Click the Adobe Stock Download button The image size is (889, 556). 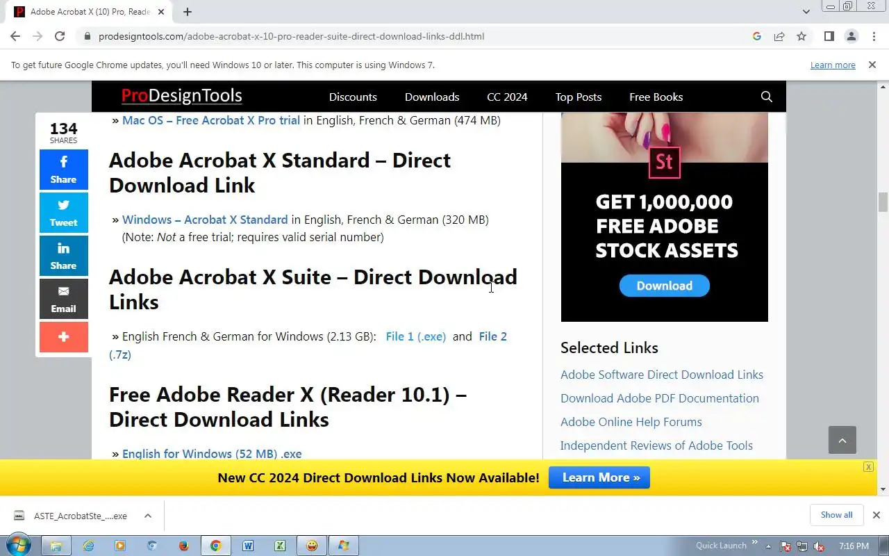665,286
